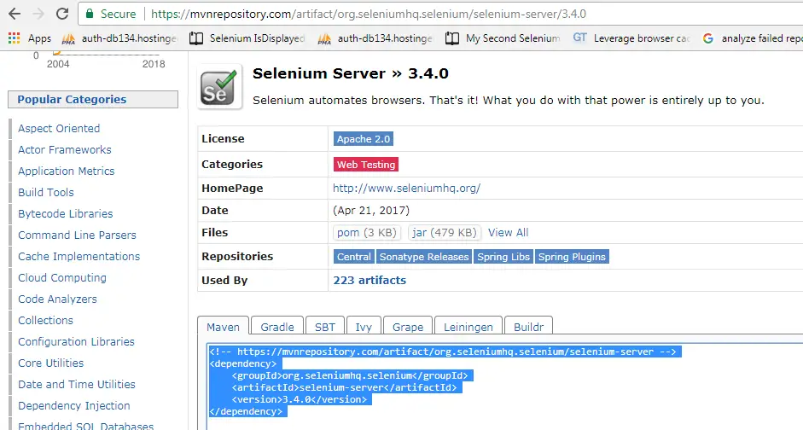Download the pom (3 KB) file
Viewport: 803px width, 430px height.
[x=367, y=232]
